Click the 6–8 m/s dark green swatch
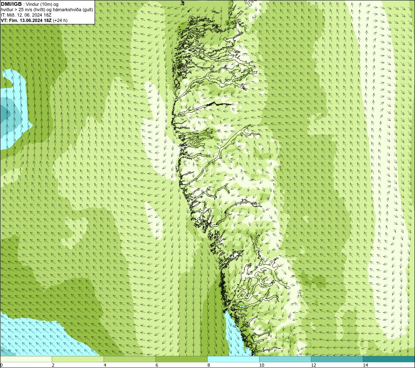This screenshot has width=415, height=368. pyautogui.click(x=182, y=359)
